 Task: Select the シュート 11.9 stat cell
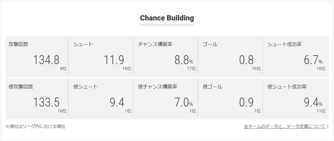101,56
